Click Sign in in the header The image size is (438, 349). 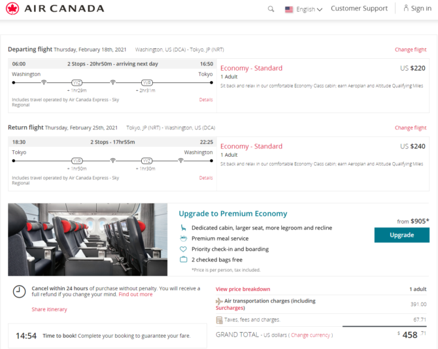point(421,8)
